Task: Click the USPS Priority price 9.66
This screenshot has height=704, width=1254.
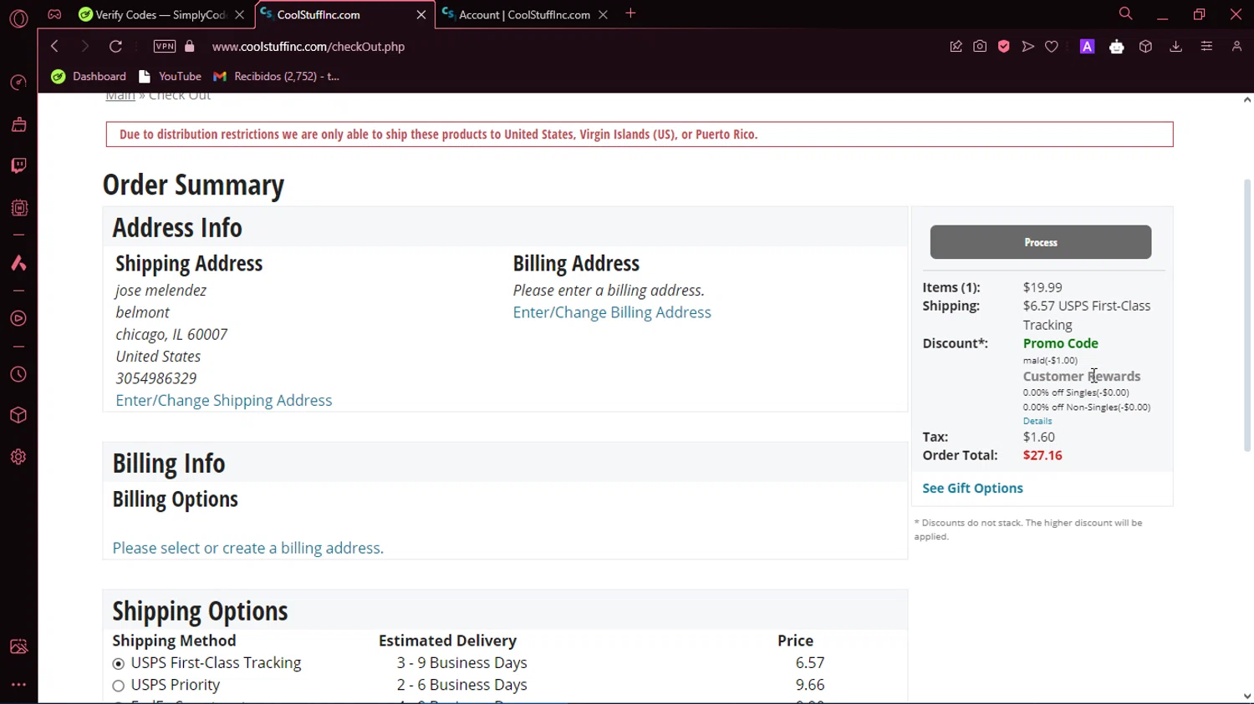Action: click(x=810, y=685)
